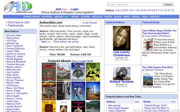This screenshot has width=180, height=112.
Task: Select the 'Reviews: 2,462,184' count text
Action: (x=81, y=55)
